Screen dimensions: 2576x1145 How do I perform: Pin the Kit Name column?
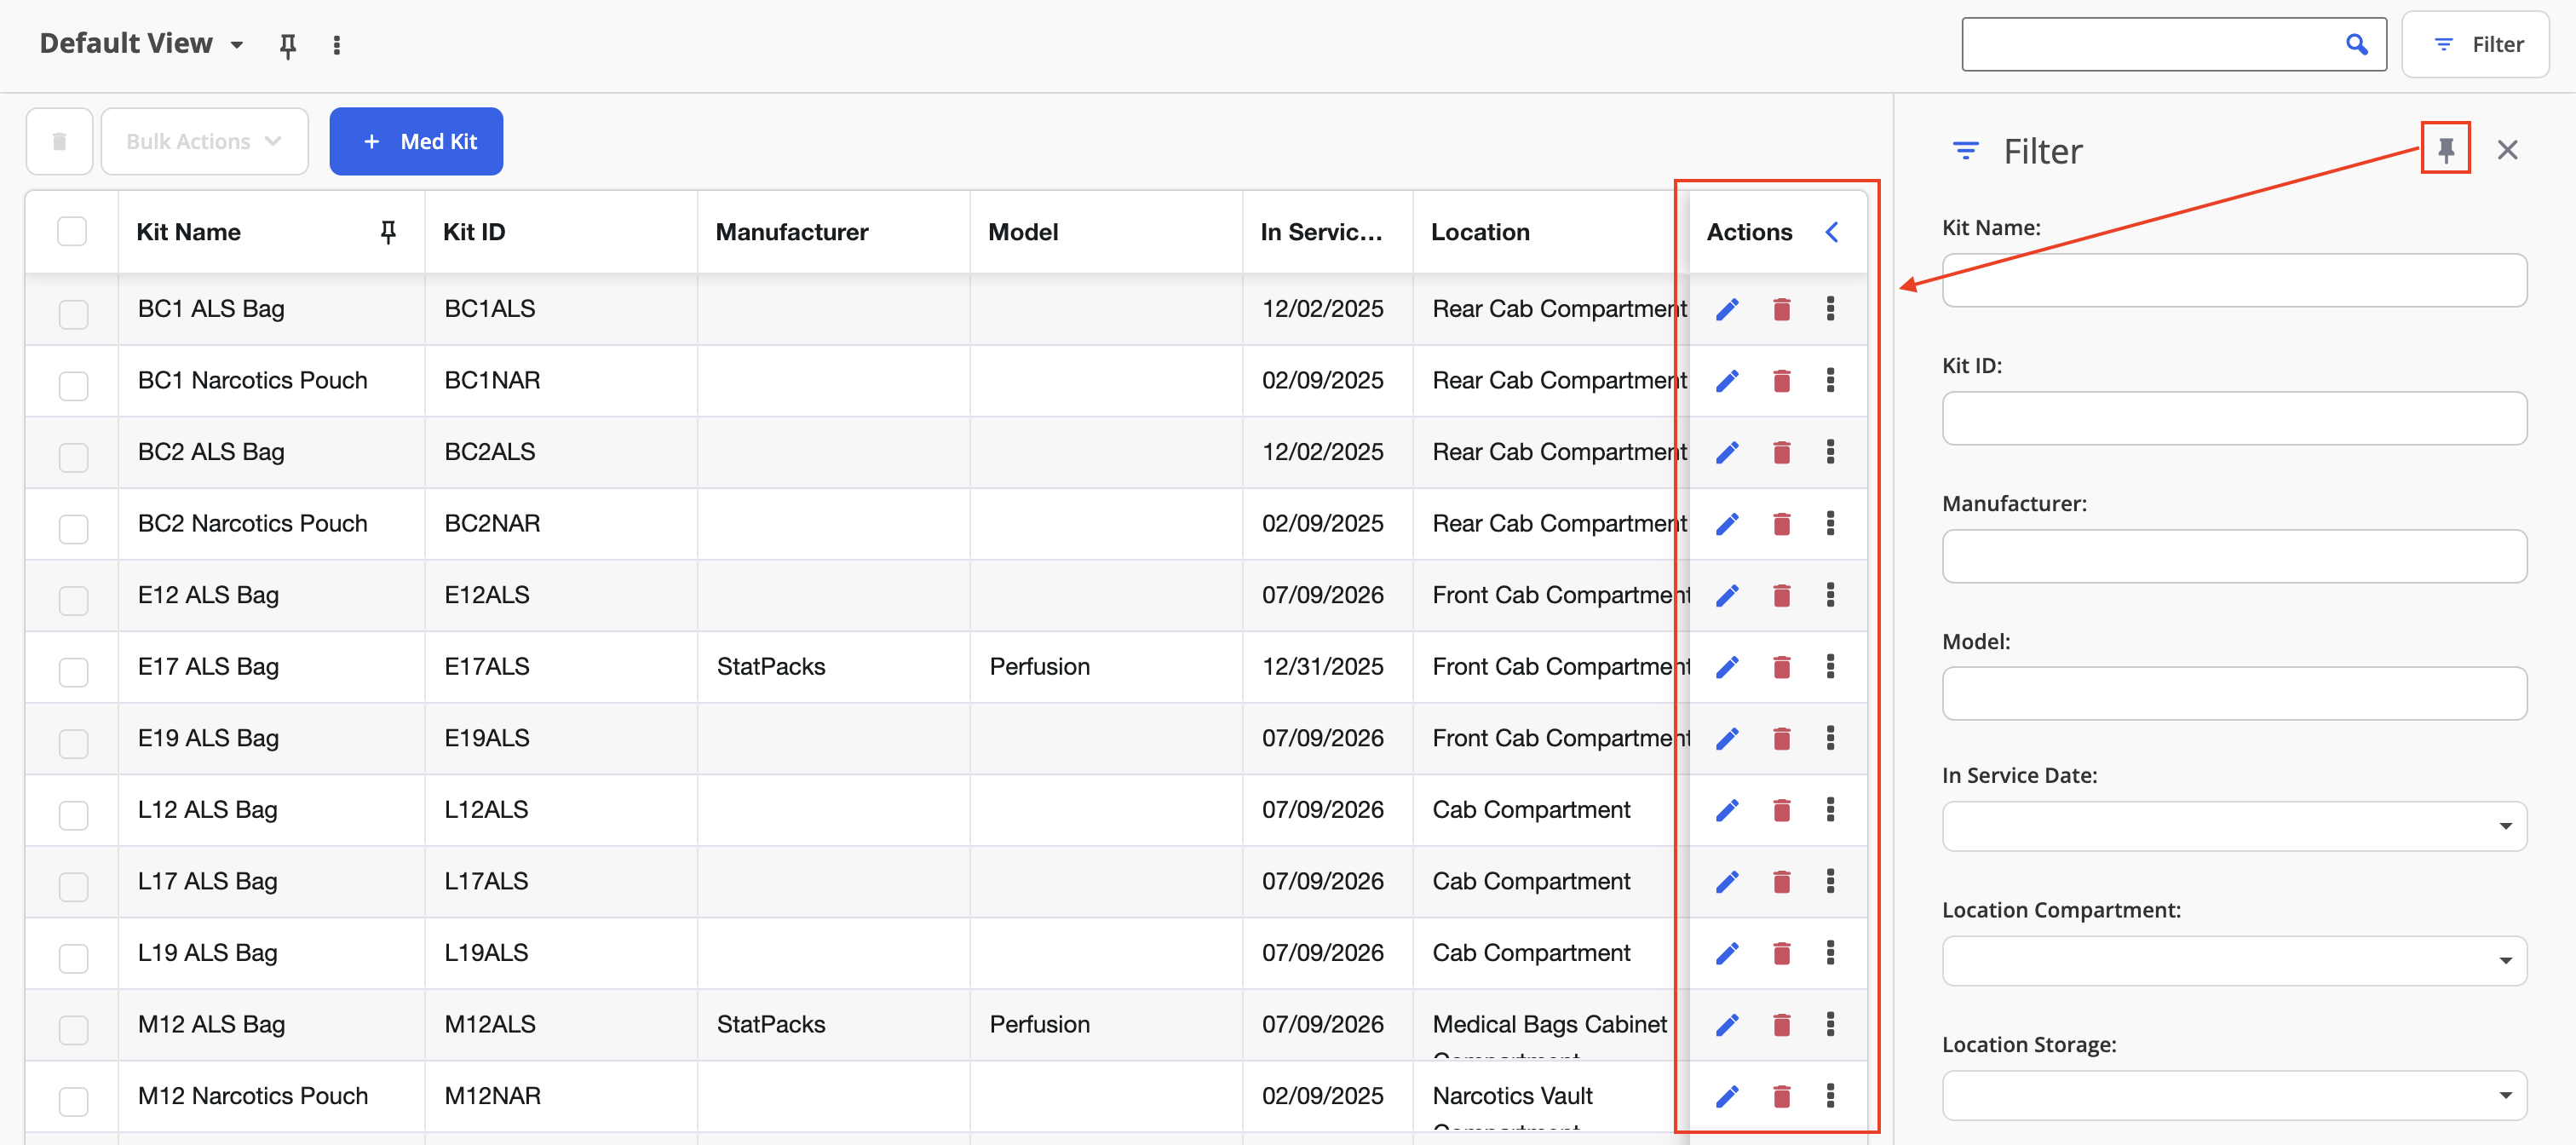coord(388,232)
